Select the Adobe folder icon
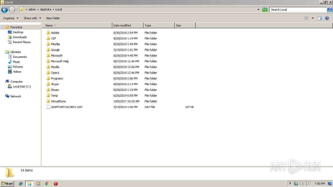 (48, 33)
